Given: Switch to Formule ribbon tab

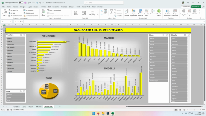Looking at the screenshot, I should click(43, 7).
